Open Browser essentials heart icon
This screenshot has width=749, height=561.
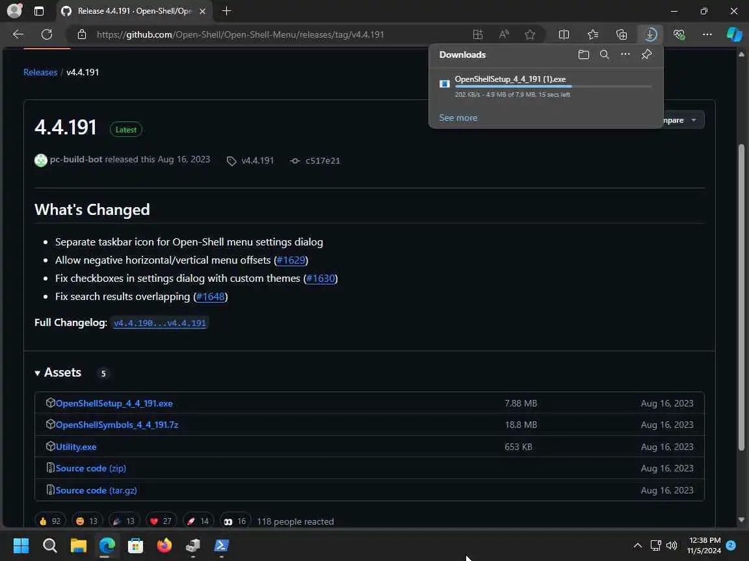(679, 34)
